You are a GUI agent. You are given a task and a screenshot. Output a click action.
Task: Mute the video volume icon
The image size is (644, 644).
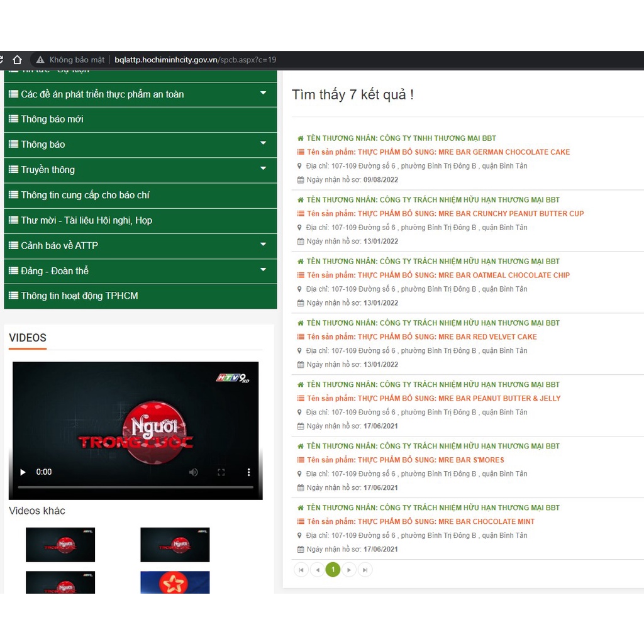pos(194,472)
